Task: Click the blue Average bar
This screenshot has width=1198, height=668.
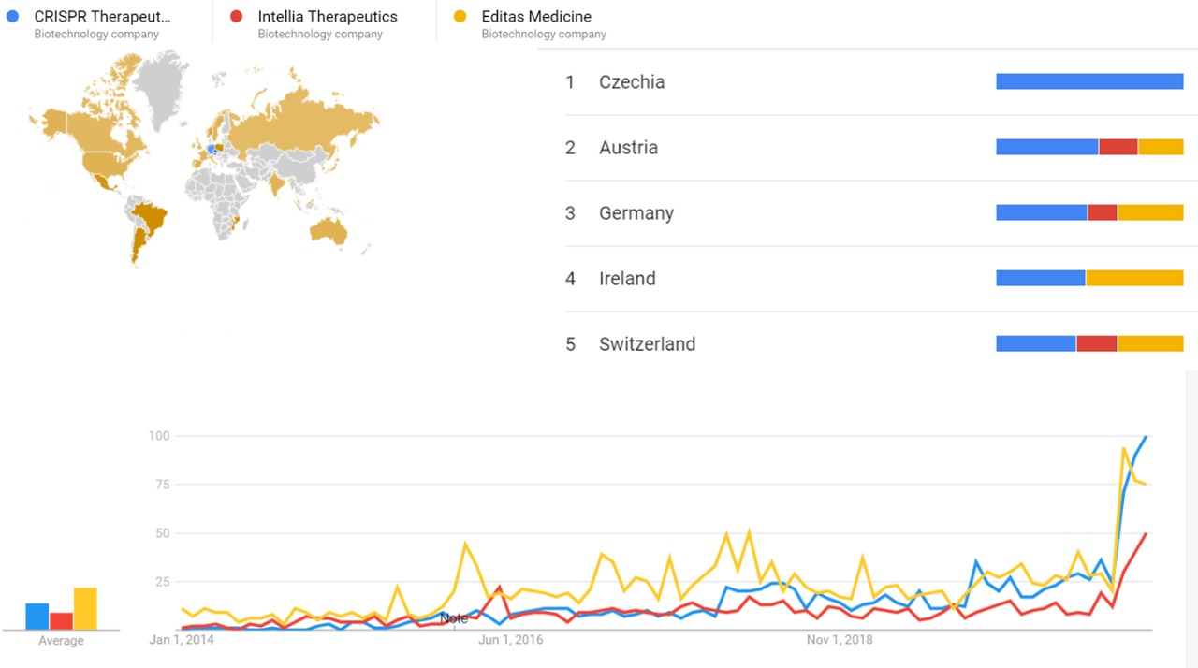Action: (x=37, y=616)
